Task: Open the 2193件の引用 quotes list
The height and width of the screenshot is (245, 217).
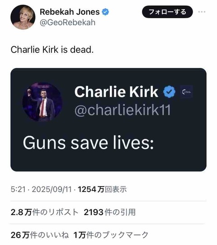Action: click(x=109, y=212)
